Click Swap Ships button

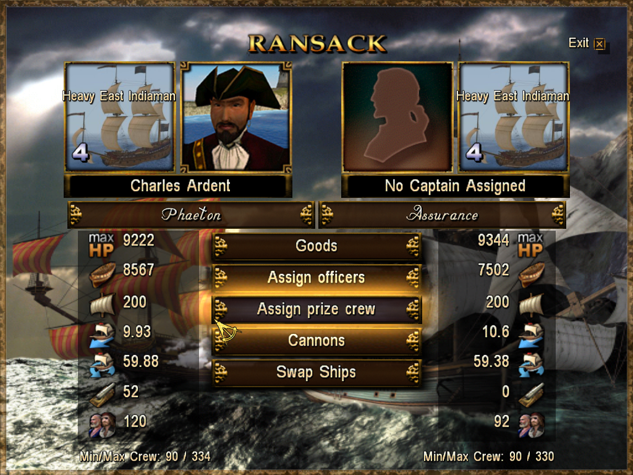click(316, 372)
